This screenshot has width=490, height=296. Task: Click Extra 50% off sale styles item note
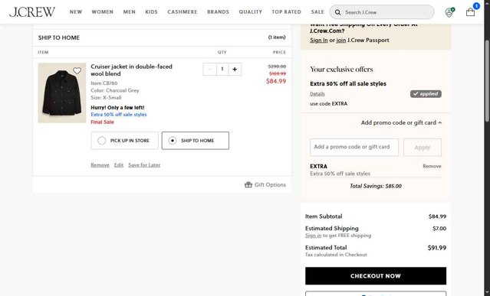(x=119, y=115)
